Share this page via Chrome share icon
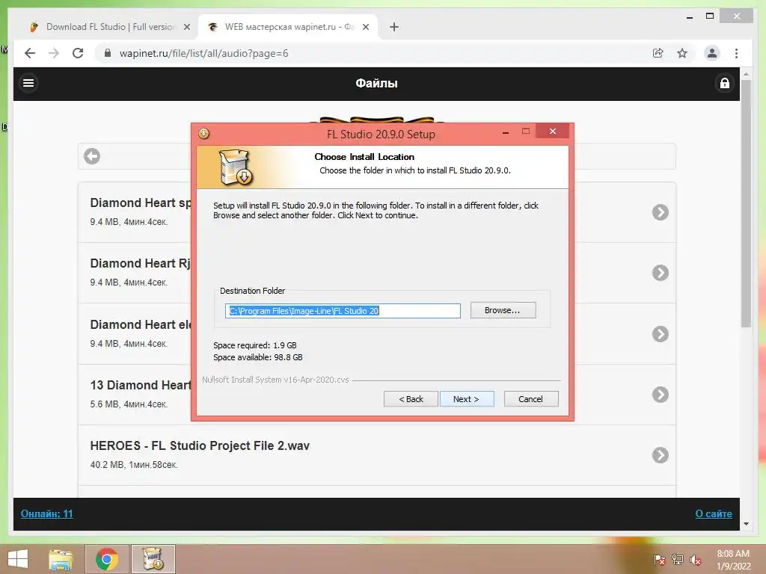 (658, 53)
